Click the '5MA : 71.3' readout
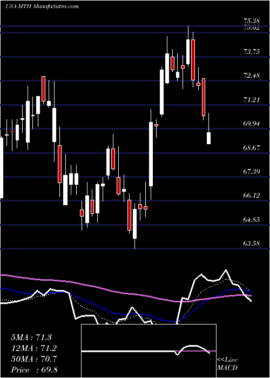Screen dimensions: 270x378 (31, 337)
